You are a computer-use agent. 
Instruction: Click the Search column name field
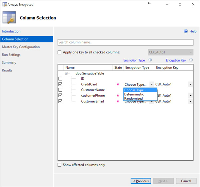coord(125,42)
